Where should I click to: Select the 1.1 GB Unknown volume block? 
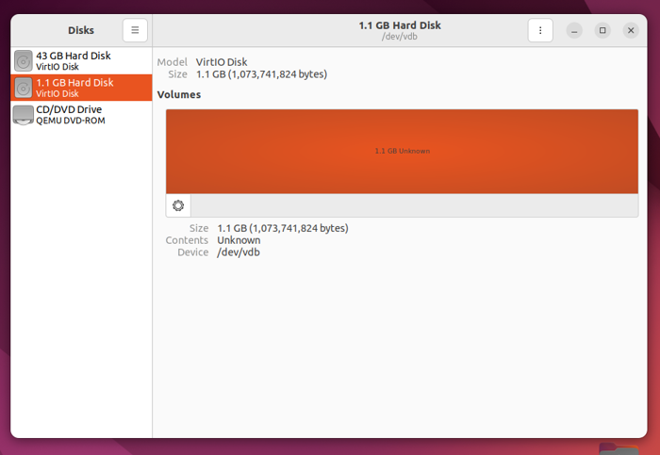click(x=402, y=152)
